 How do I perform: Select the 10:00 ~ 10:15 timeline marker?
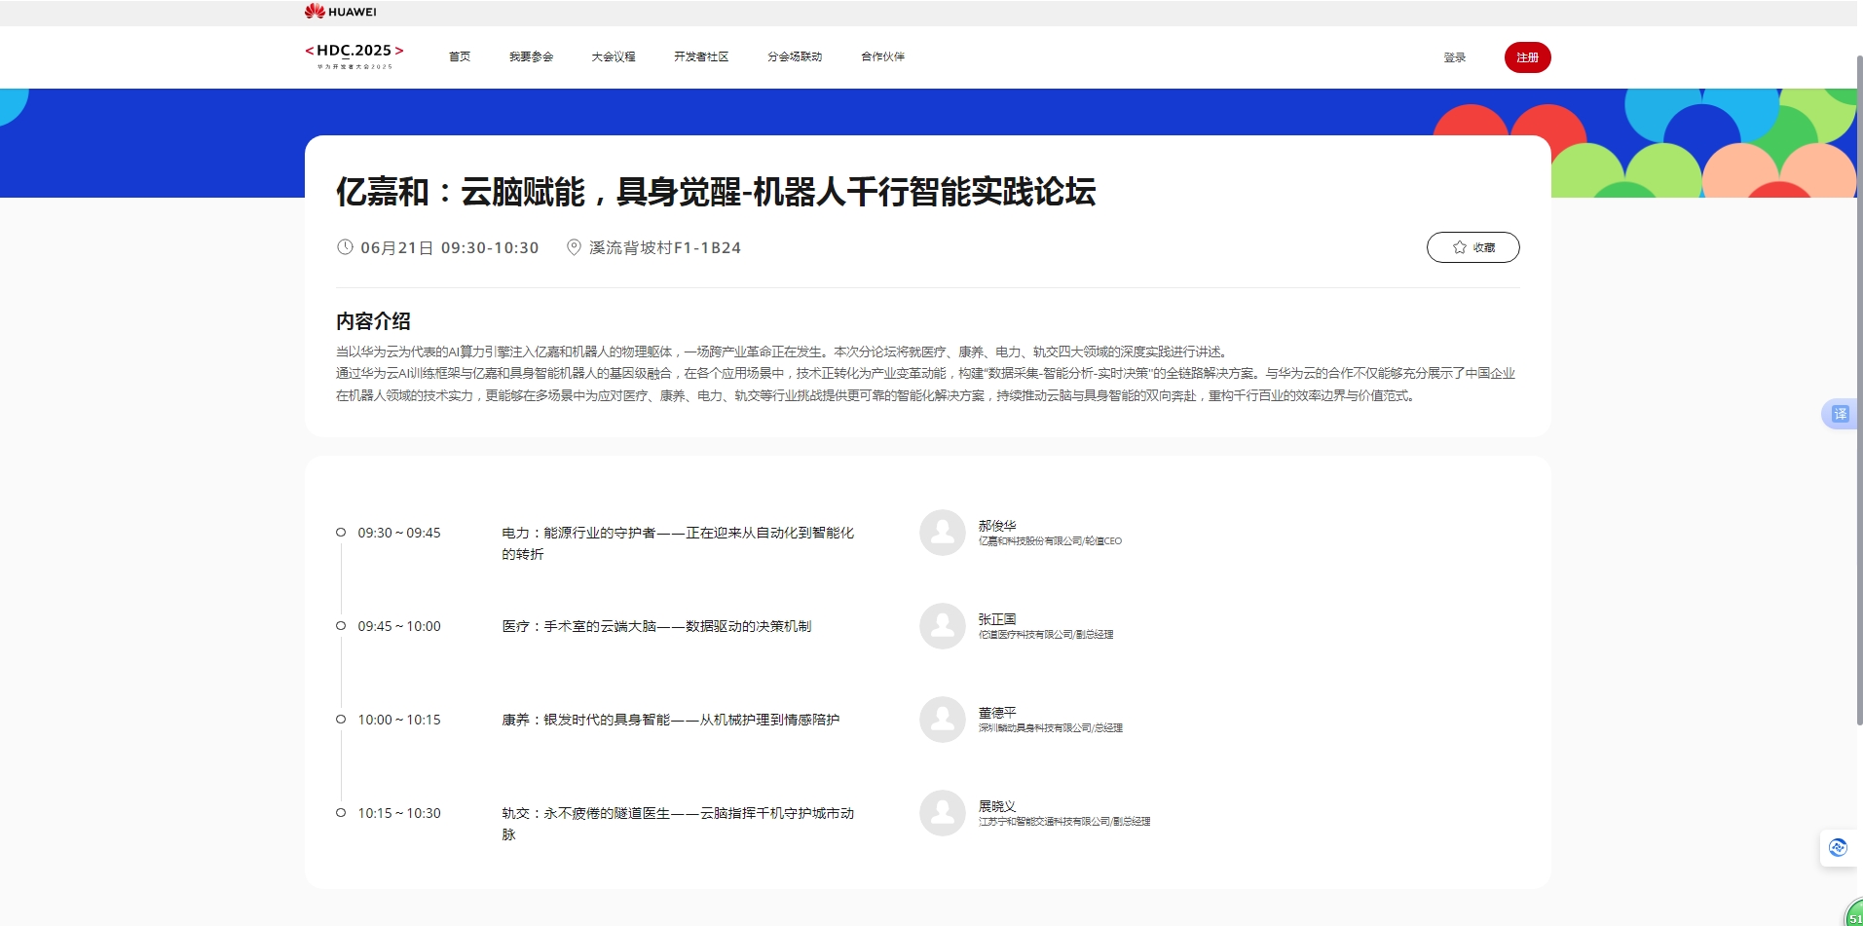coord(341,720)
